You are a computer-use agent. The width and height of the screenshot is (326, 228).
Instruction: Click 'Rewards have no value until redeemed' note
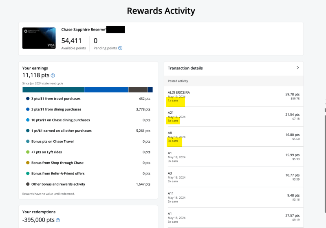(x=48, y=194)
